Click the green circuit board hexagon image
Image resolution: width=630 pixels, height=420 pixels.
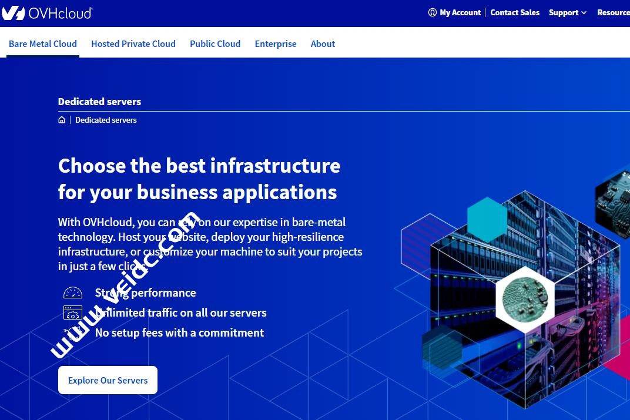tap(525, 298)
